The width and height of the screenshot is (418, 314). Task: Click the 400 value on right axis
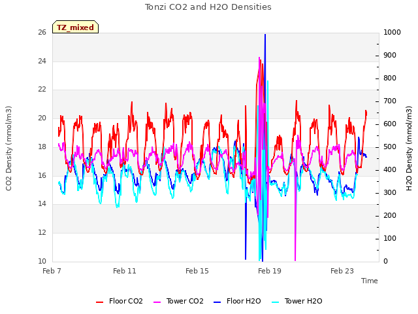click(390, 170)
